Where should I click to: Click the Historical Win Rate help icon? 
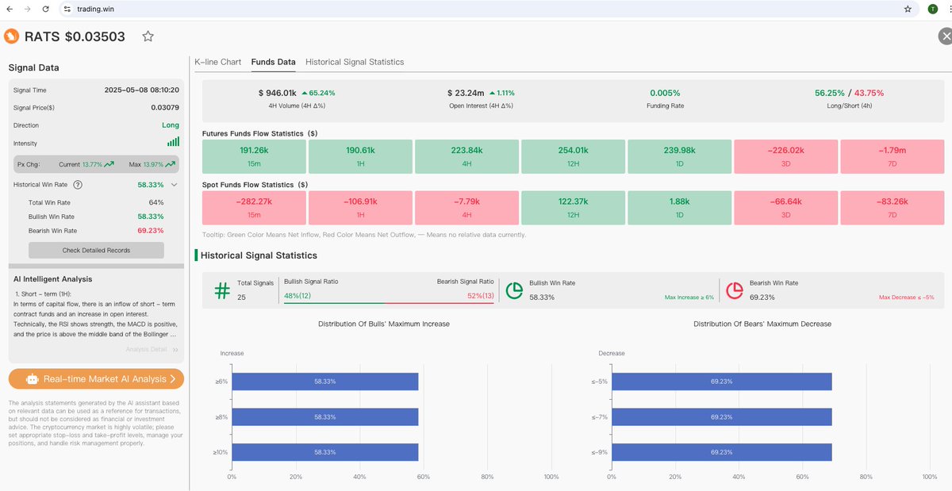pos(78,185)
